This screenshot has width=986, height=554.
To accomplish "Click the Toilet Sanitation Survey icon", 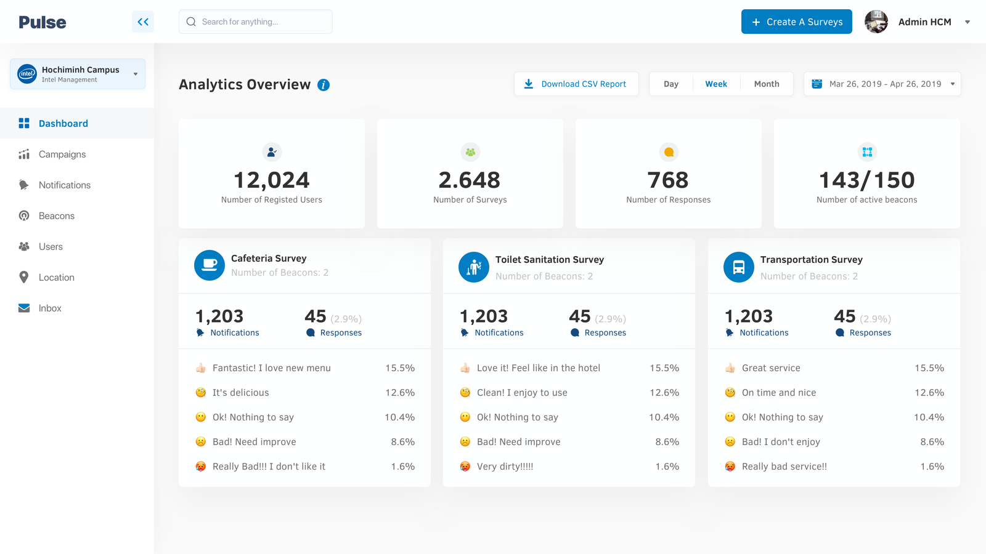I will coord(474,267).
